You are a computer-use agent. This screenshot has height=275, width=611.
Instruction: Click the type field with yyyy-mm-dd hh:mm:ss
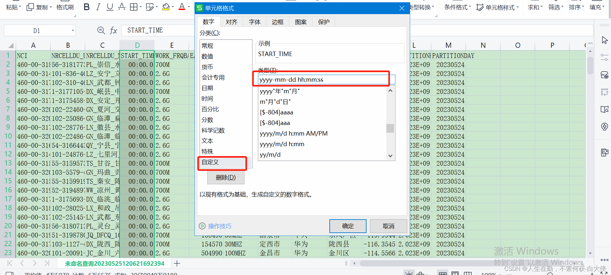pyautogui.click(x=326, y=80)
